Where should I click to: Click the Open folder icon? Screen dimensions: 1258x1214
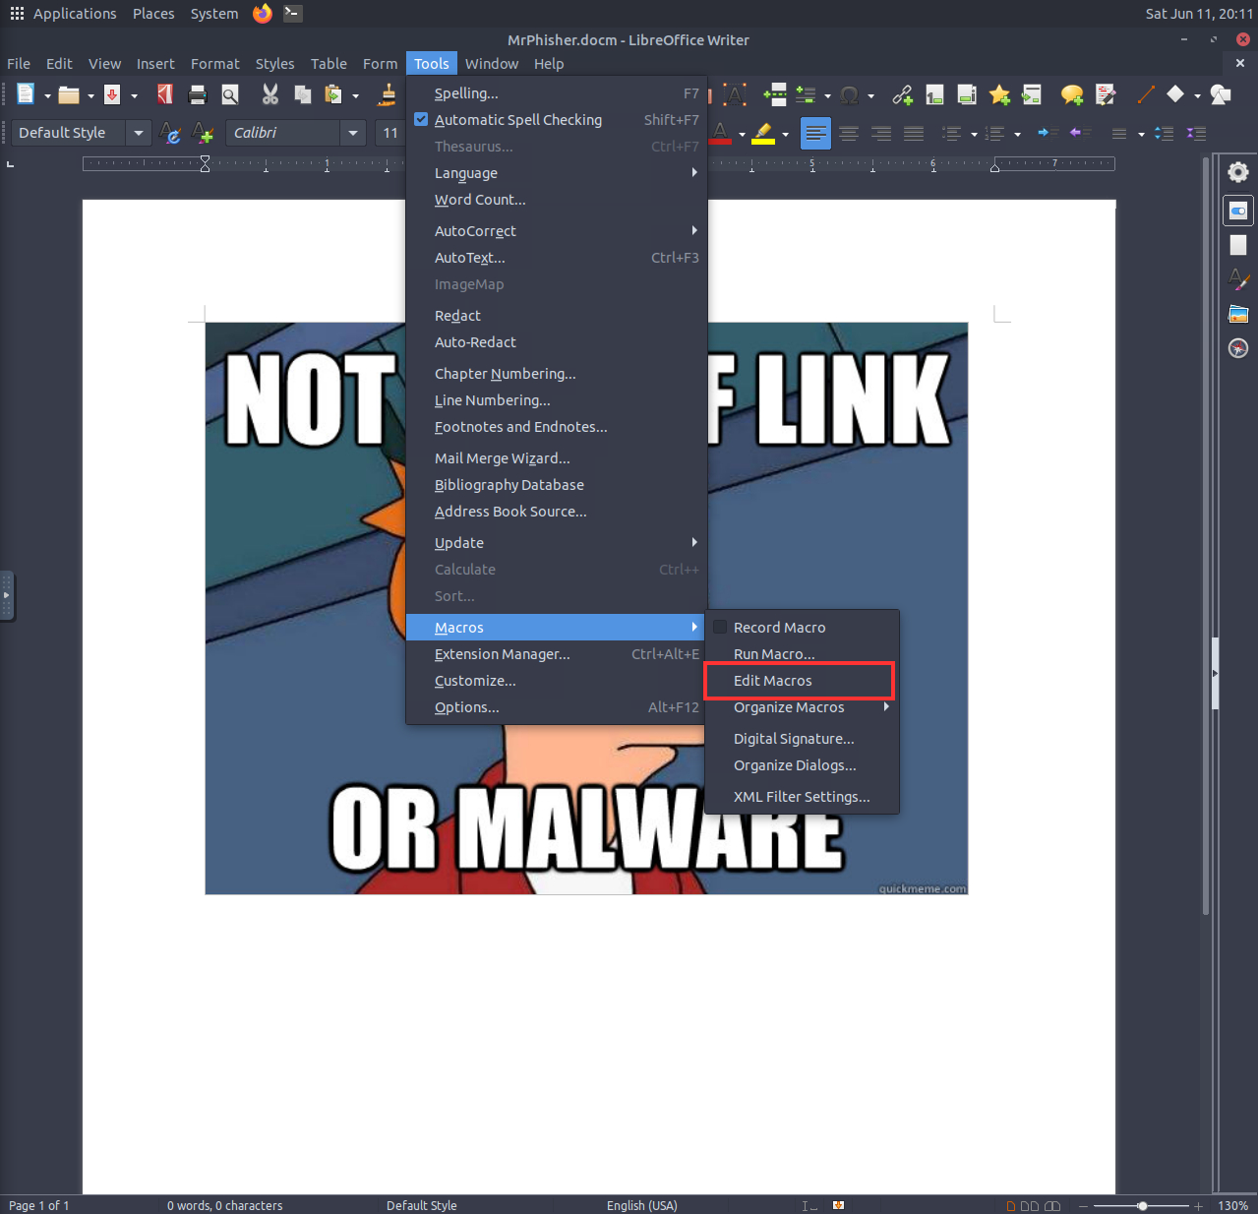[69, 94]
